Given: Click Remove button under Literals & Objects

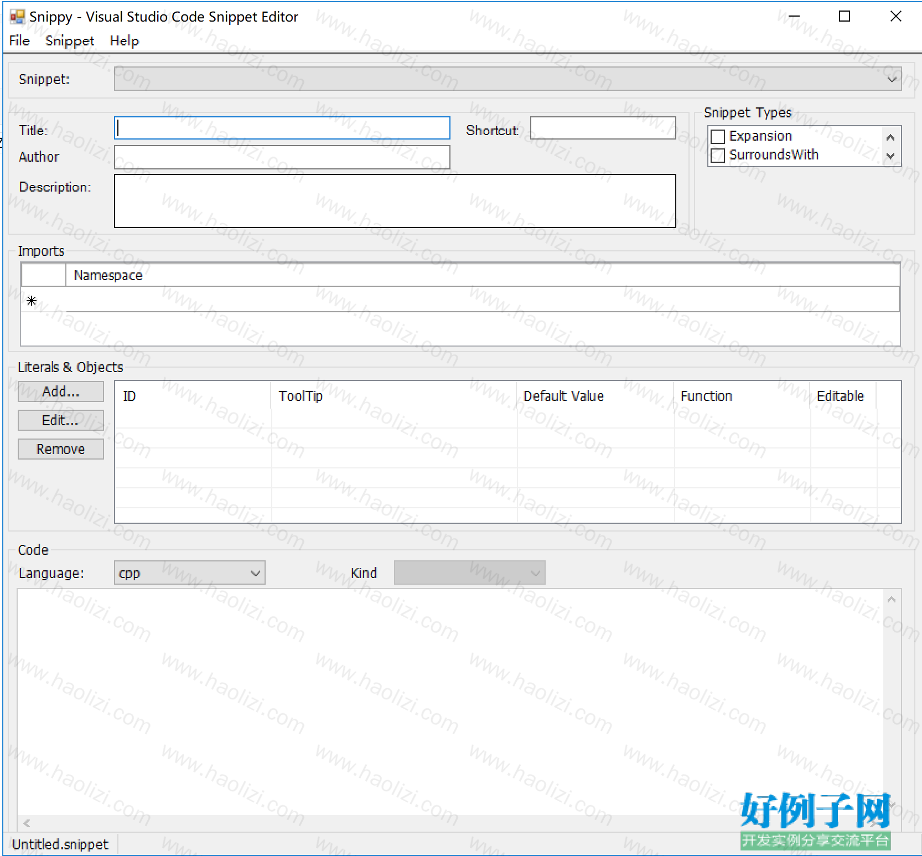Looking at the screenshot, I should pyautogui.click(x=61, y=449).
